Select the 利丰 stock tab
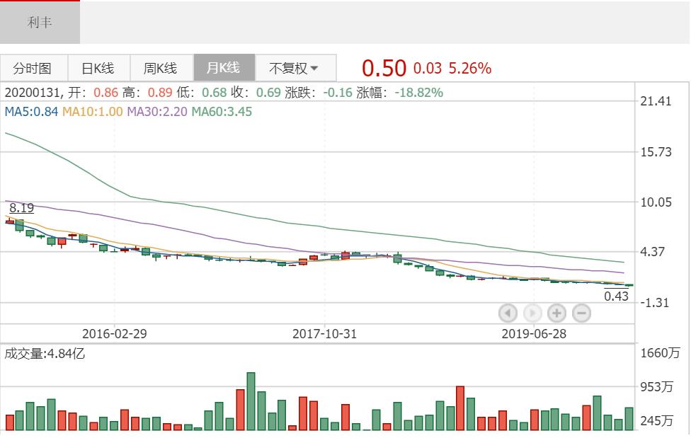691x438 pixels. (40, 22)
